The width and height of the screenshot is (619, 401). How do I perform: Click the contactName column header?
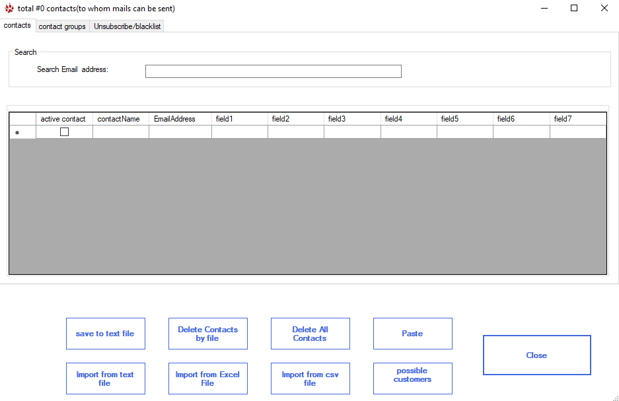pyautogui.click(x=120, y=119)
